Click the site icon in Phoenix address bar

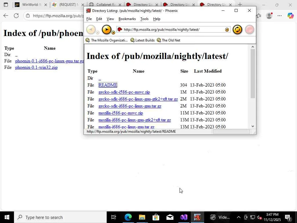pyautogui.click(x=119, y=29)
